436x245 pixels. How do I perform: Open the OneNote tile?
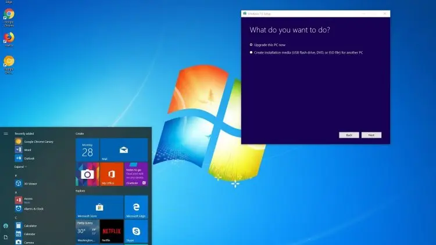pyautogui.click(x=136, y=174)
